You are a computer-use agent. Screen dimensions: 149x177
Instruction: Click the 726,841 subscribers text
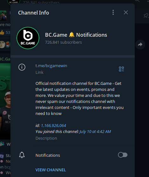click(x=63, y=42)
